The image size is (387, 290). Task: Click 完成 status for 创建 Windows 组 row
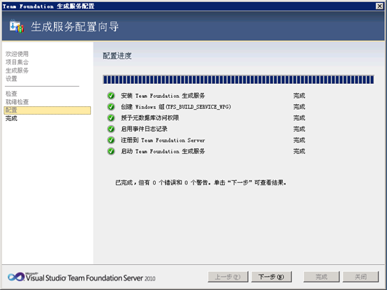coord(299,107)
